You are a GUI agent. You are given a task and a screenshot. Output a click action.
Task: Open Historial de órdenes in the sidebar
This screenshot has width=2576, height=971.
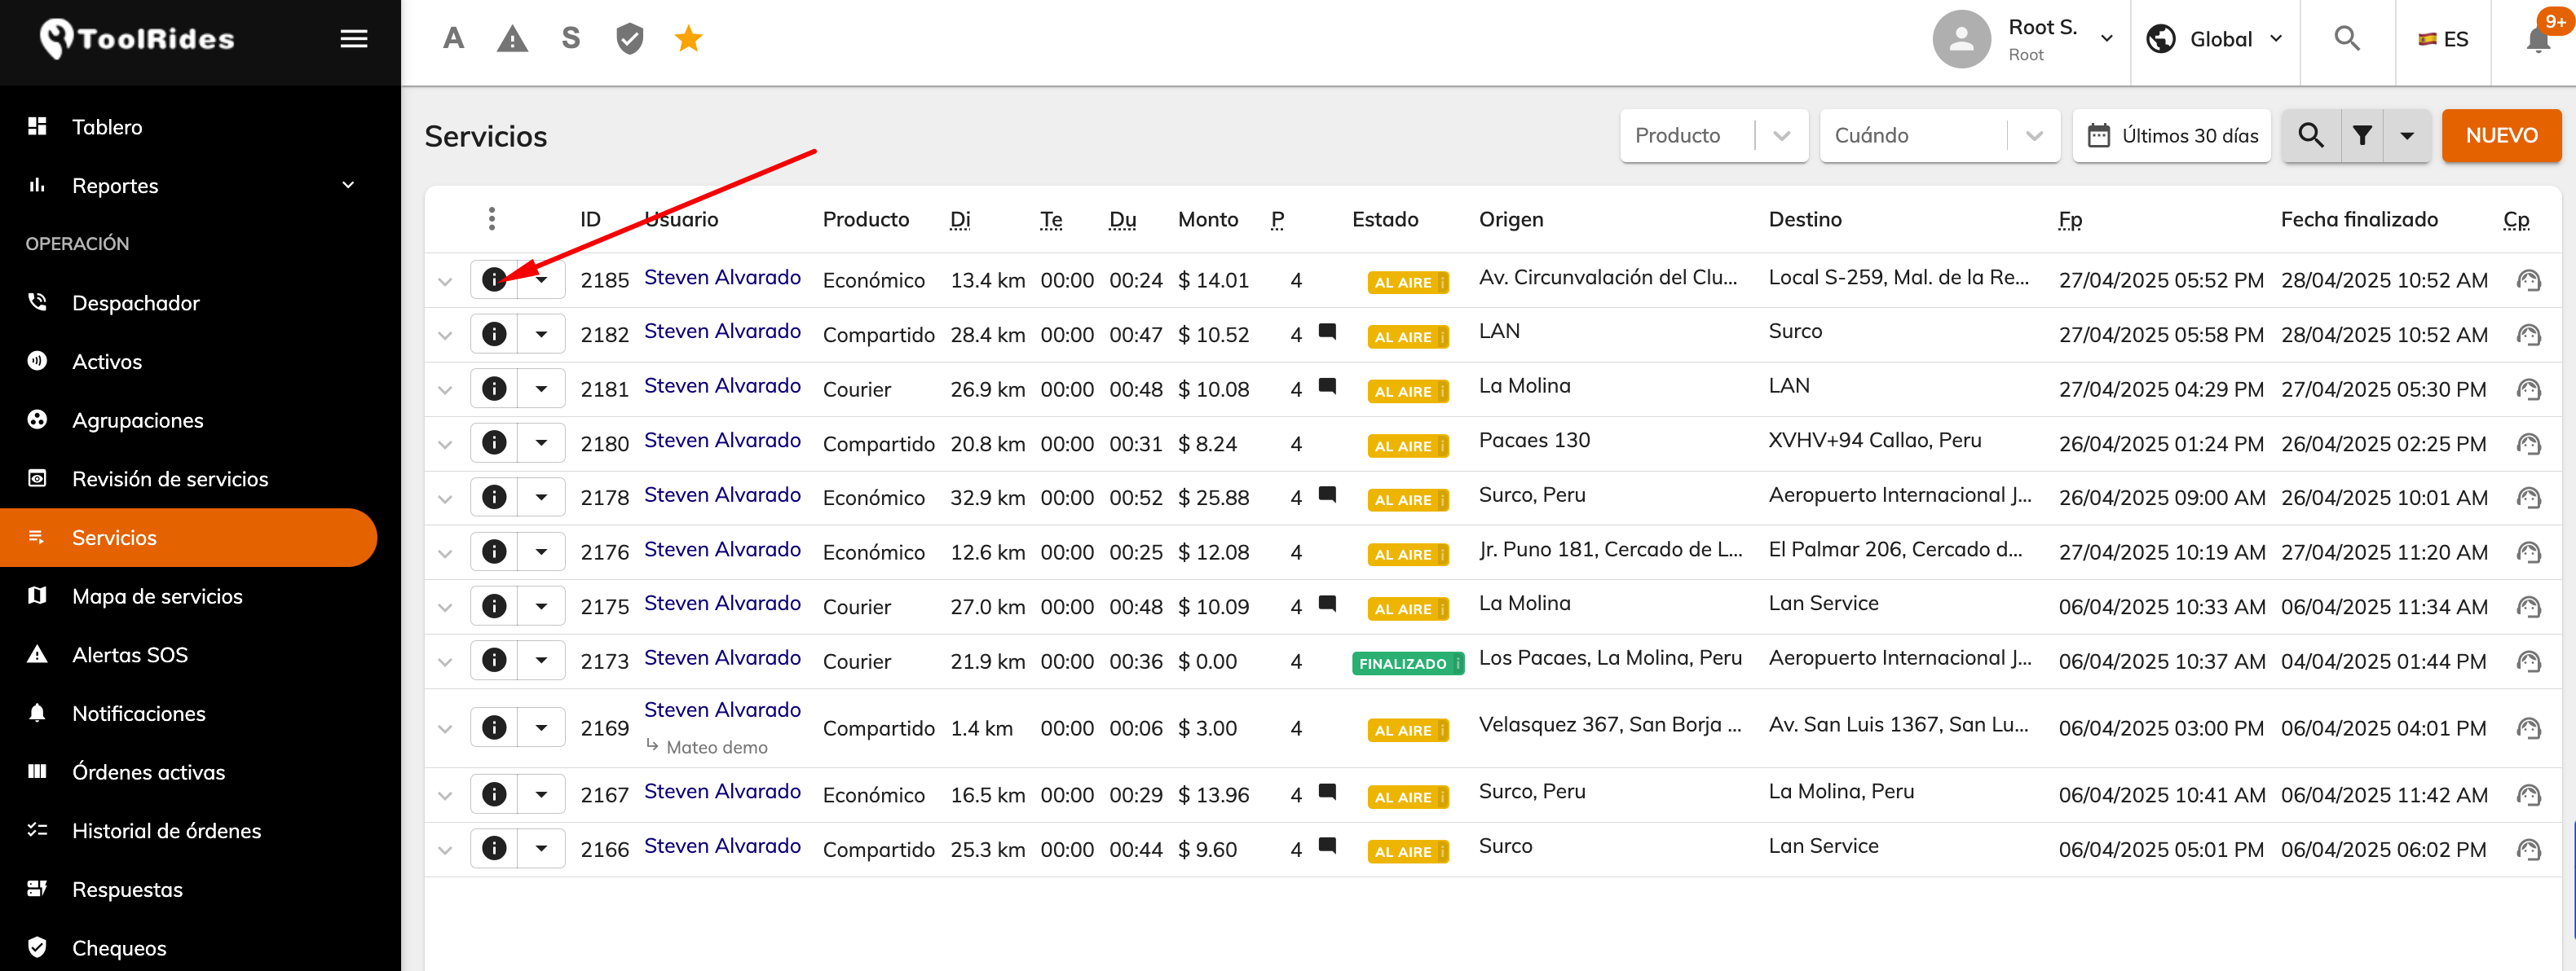[188, 831]
